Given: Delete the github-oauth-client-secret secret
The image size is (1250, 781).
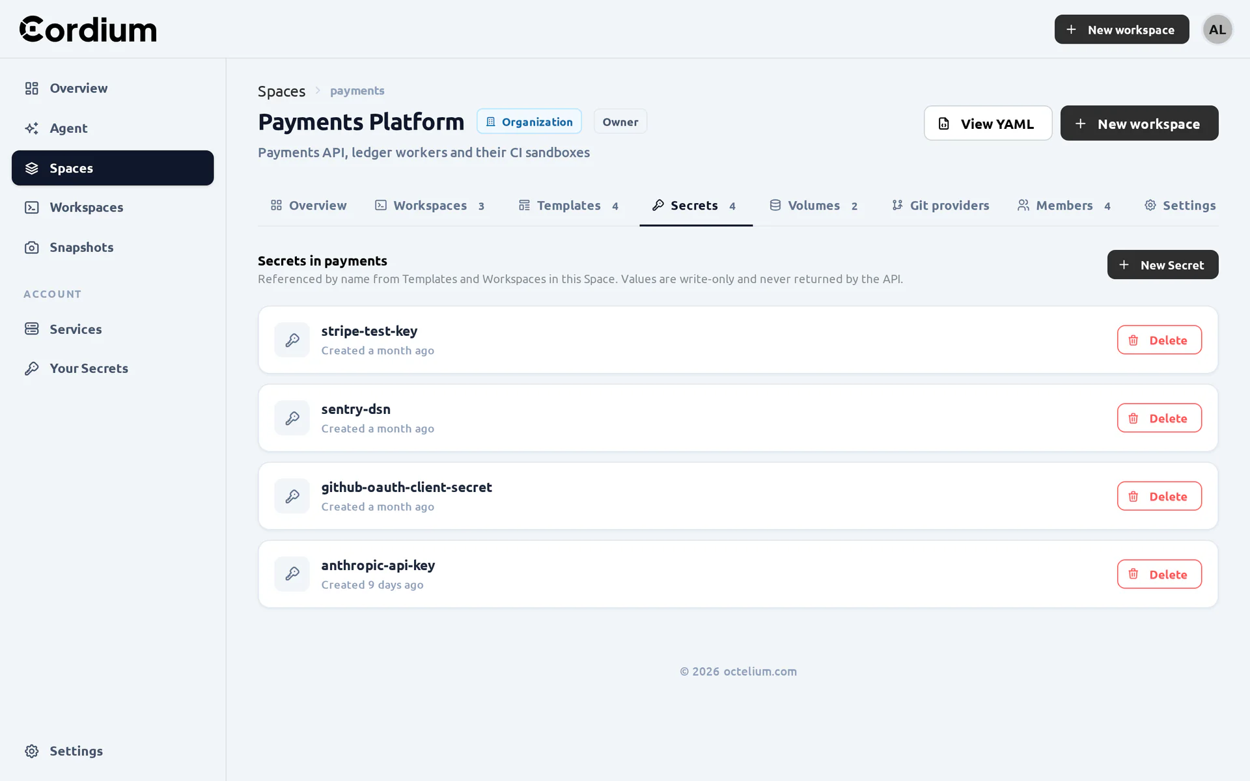Looking at the screenshot, I should click(1159, 496).
